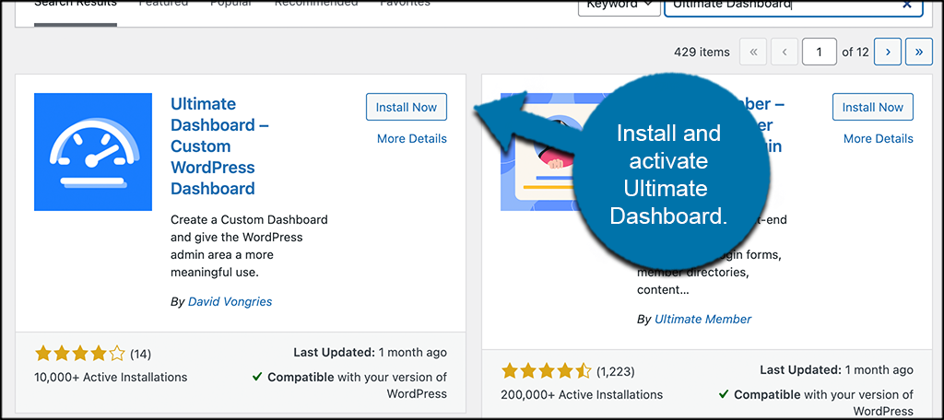Click Ultimate Dashboard's 'Last Updated: 1 month ago'
Screen dimensions: 944x420
(371, 352)
